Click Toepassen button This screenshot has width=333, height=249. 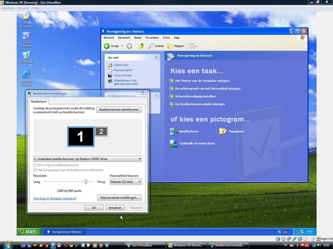coord(136,207)
